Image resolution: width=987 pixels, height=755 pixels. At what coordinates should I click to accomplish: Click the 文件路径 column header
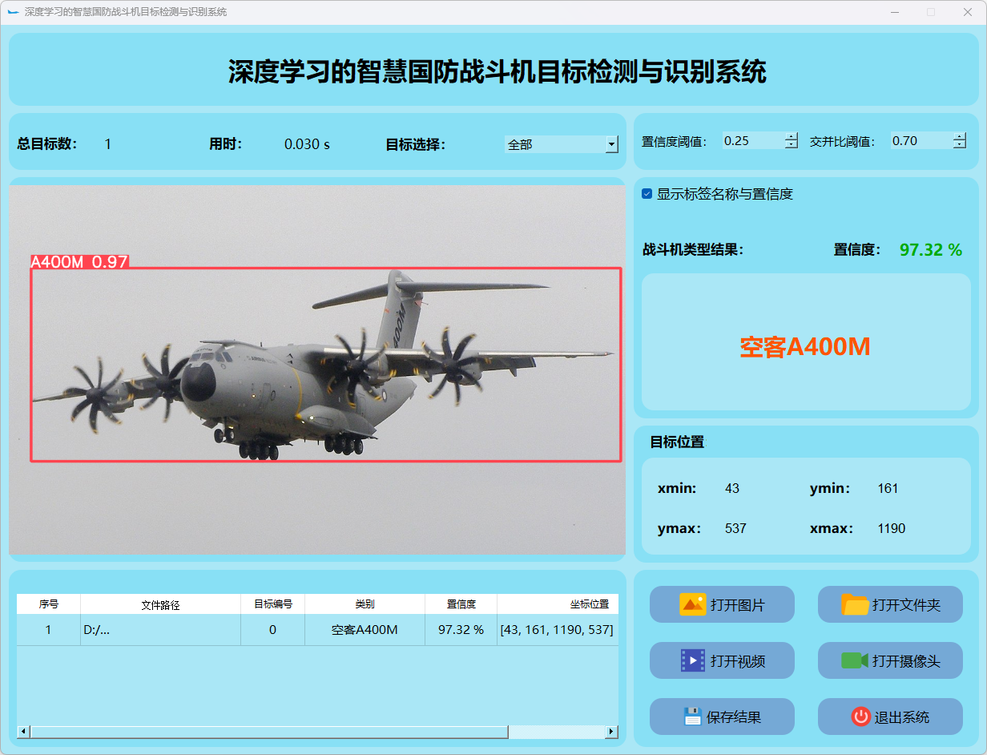161,604
